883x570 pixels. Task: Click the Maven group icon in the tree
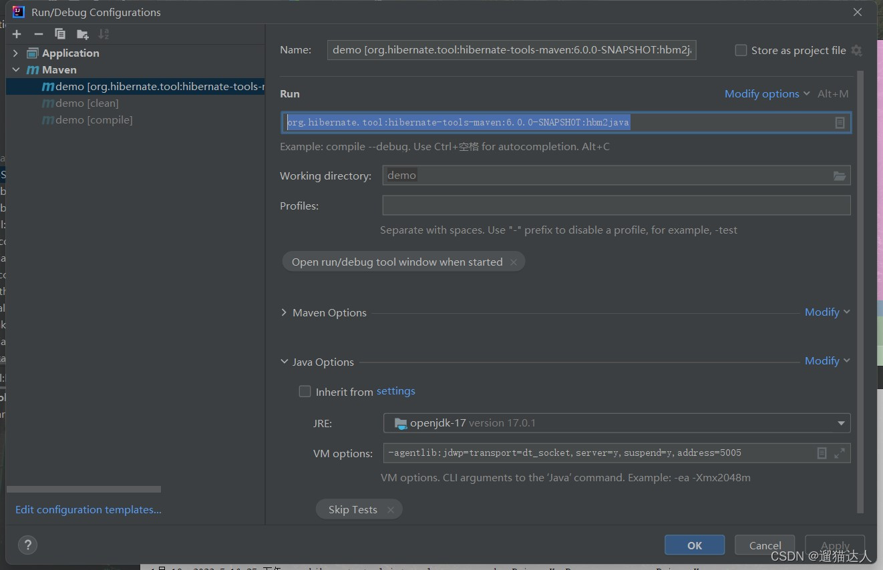(x=33, y=69)
